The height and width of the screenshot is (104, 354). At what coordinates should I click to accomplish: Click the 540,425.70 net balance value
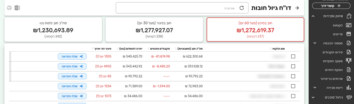click(x=132, y=56)
